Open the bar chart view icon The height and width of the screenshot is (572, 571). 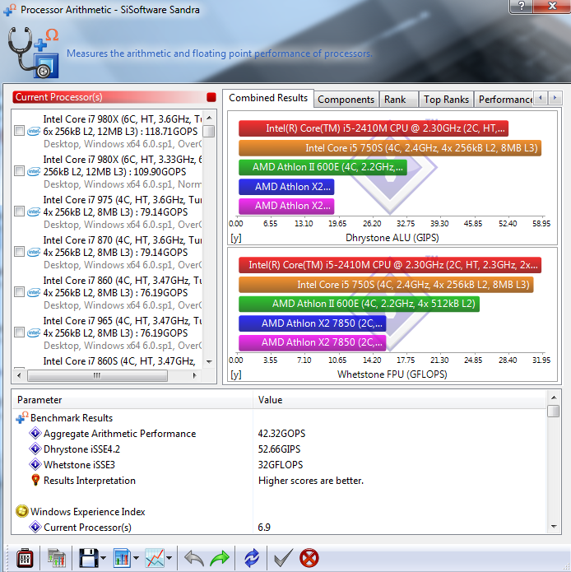(x=122, y=558)
